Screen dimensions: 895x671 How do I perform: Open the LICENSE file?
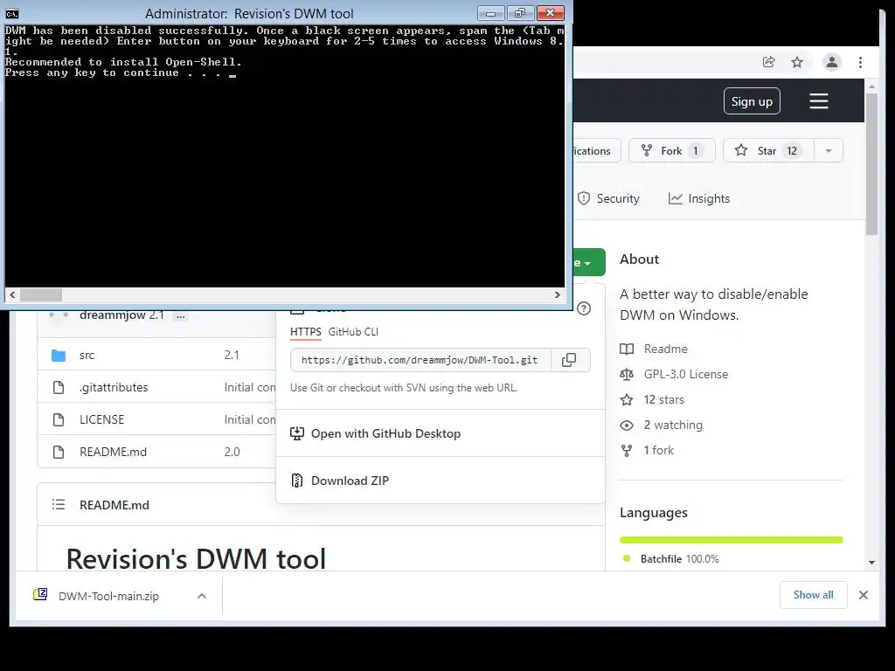point(101,419)
